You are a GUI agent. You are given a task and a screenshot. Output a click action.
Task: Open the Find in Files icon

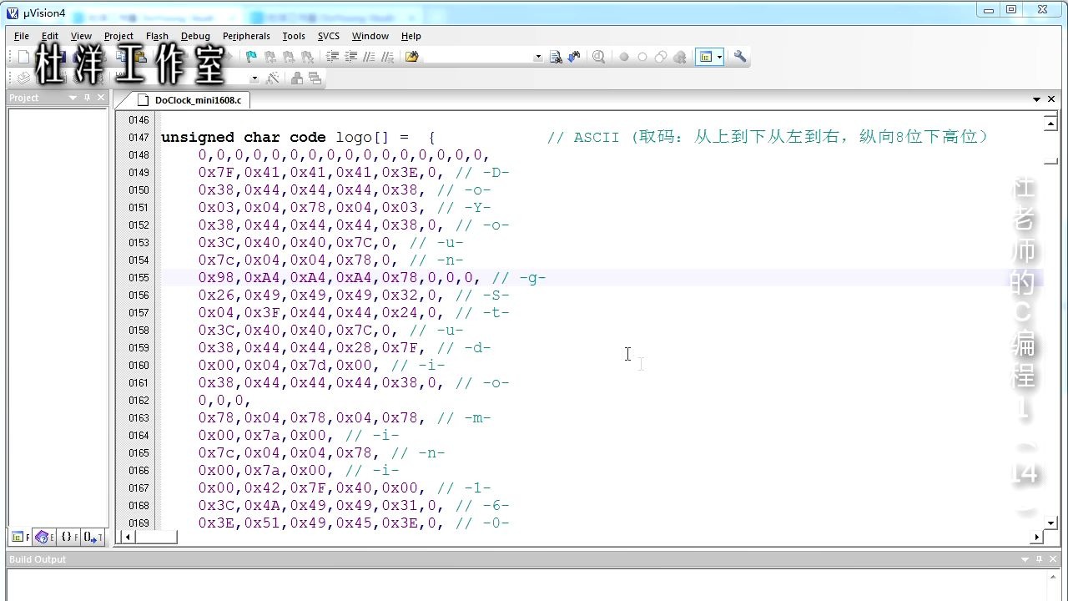coord(411,57)
